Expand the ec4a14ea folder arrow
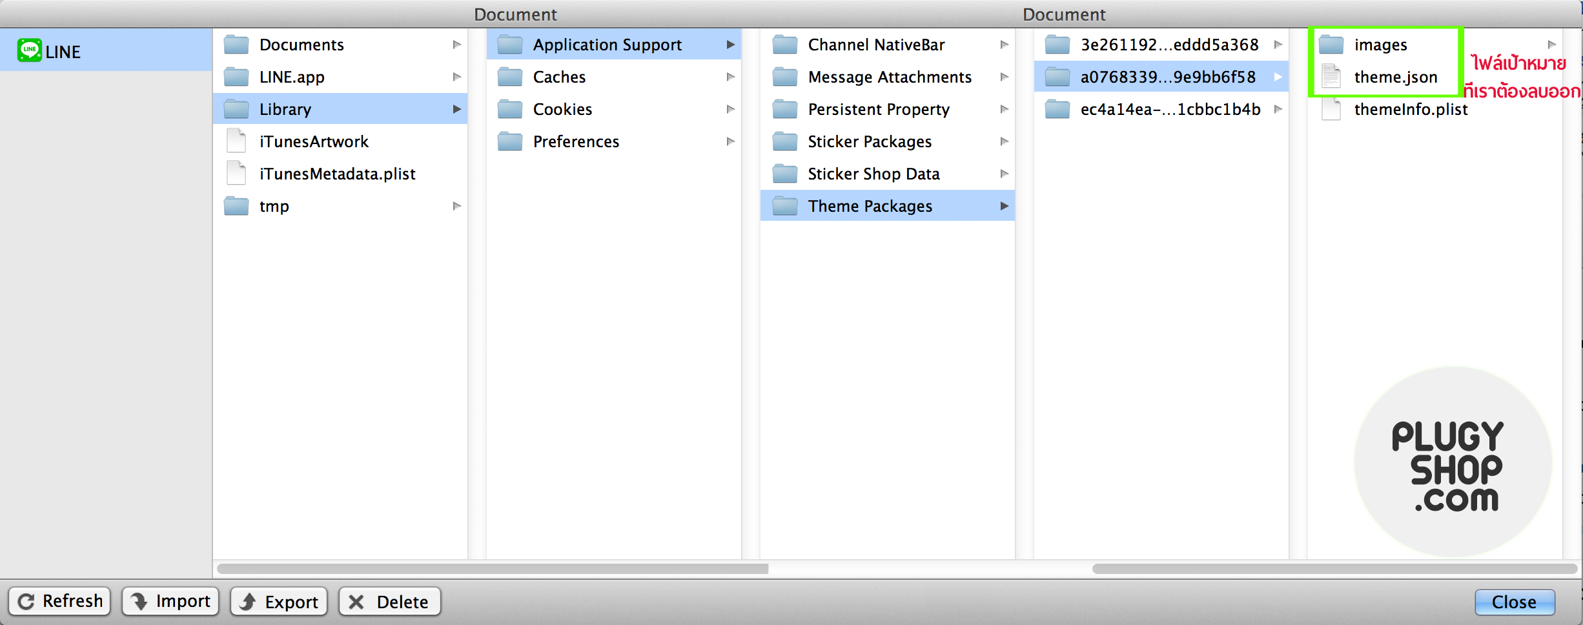 [x=1278, y=109]
